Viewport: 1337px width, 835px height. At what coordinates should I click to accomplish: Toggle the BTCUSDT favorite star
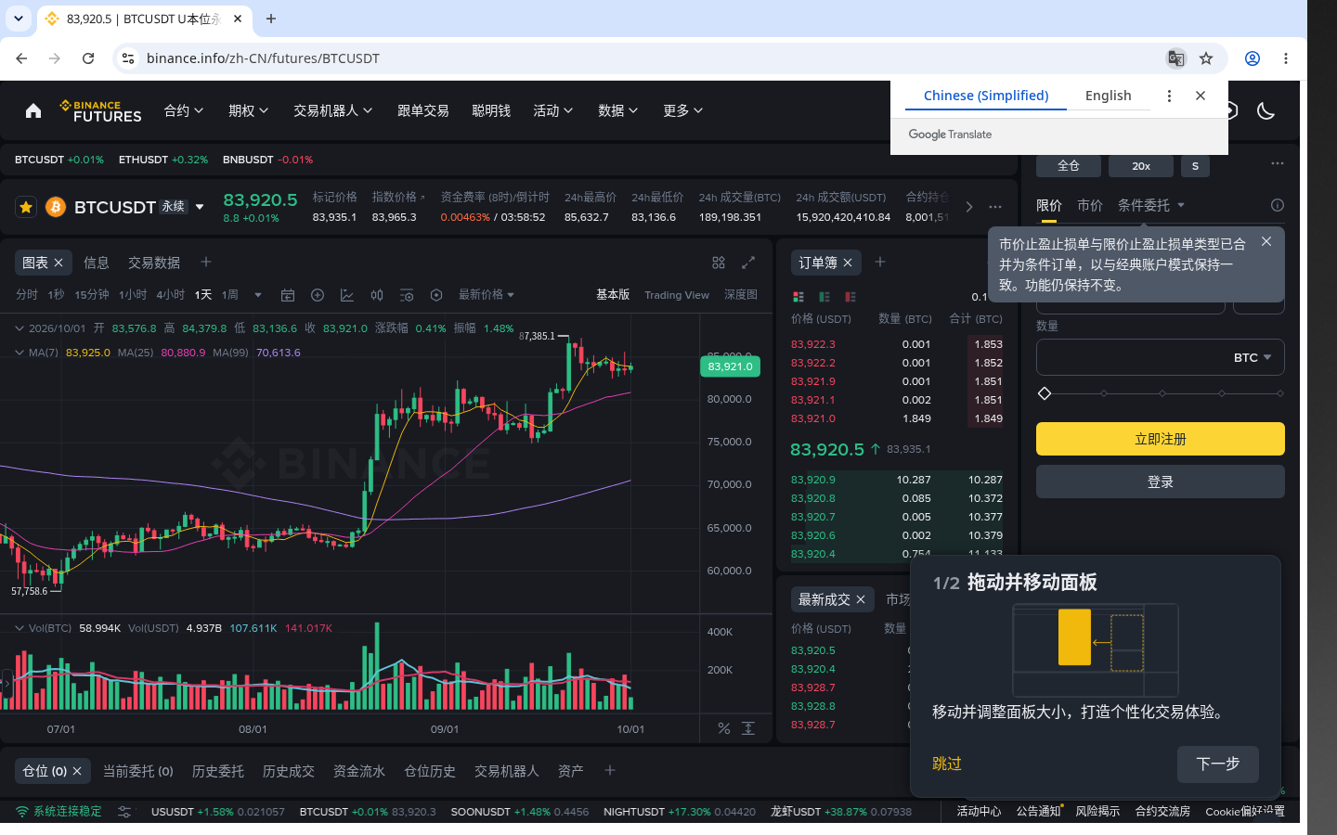point(26,207)
